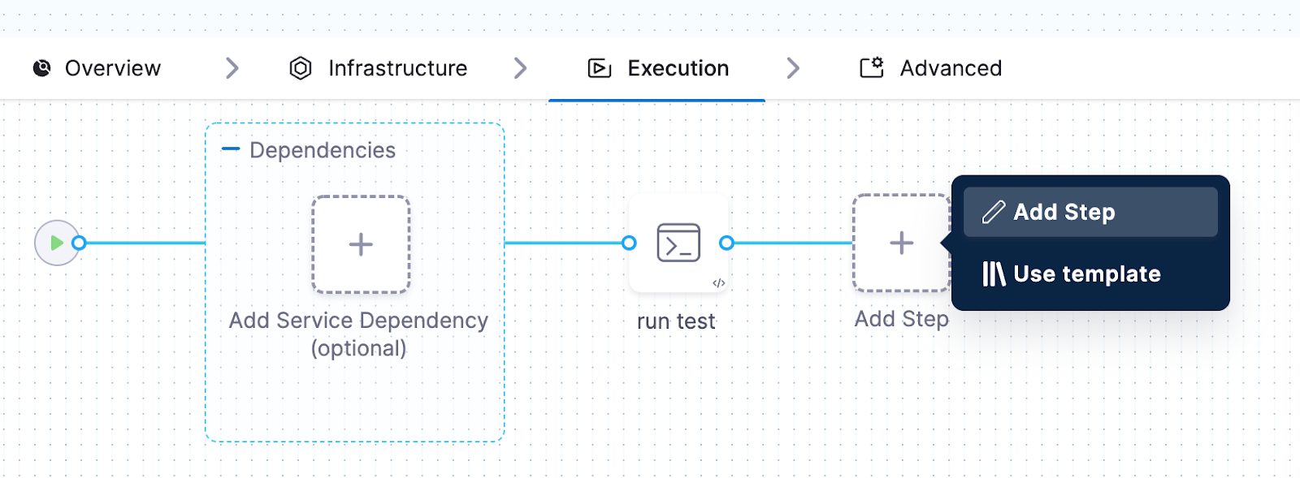Open the Overview tab
This screenshot has height=478, width=1300.
tap(97, 68)
